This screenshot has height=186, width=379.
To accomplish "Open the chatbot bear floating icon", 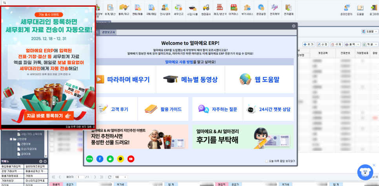I will [365, 172].
